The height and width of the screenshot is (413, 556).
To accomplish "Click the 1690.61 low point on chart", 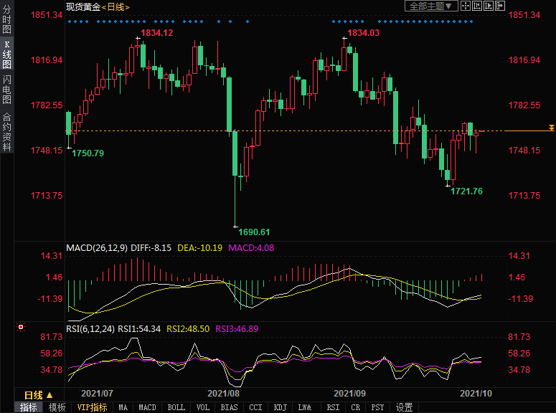I will (x=235, y=227).
